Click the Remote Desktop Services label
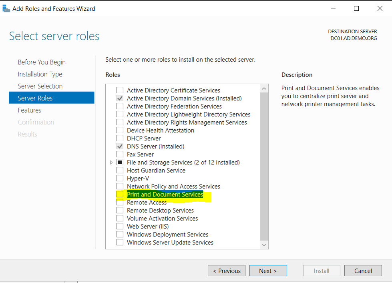This screenshot has height=283, width=392. coord(160,210)
